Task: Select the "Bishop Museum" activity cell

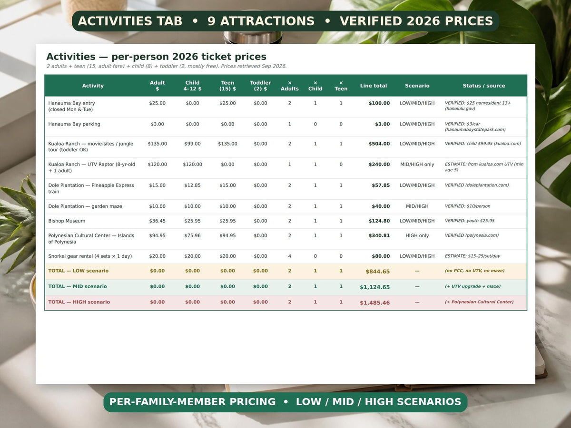Action: point(67,221)
